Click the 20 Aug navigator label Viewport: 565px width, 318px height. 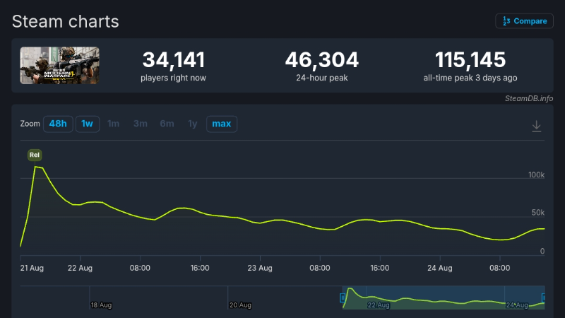(x=240, y=305)
